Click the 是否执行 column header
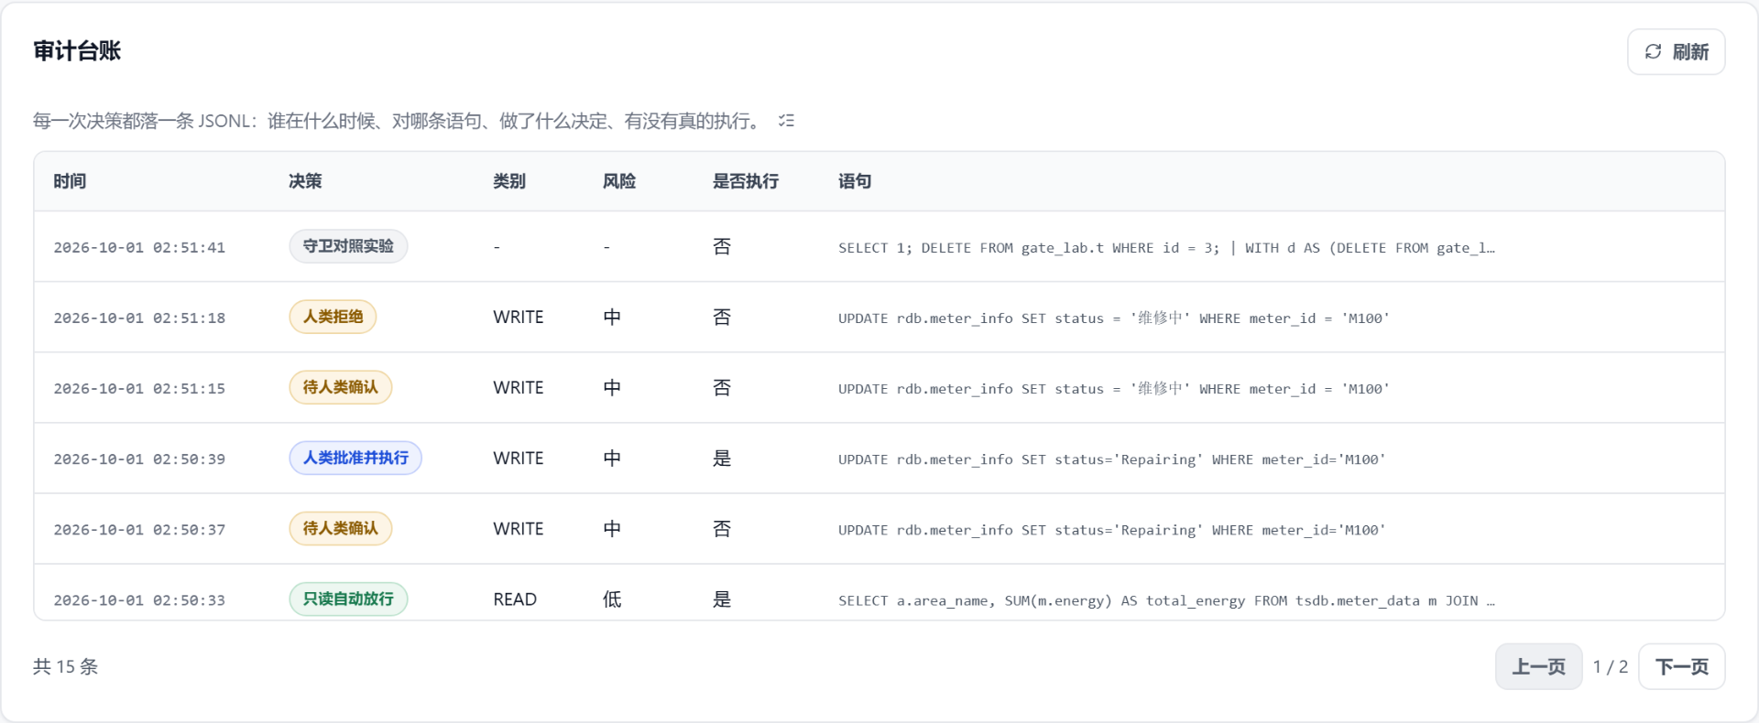This screenshot has height=723, width=1759. coord(746,181)
